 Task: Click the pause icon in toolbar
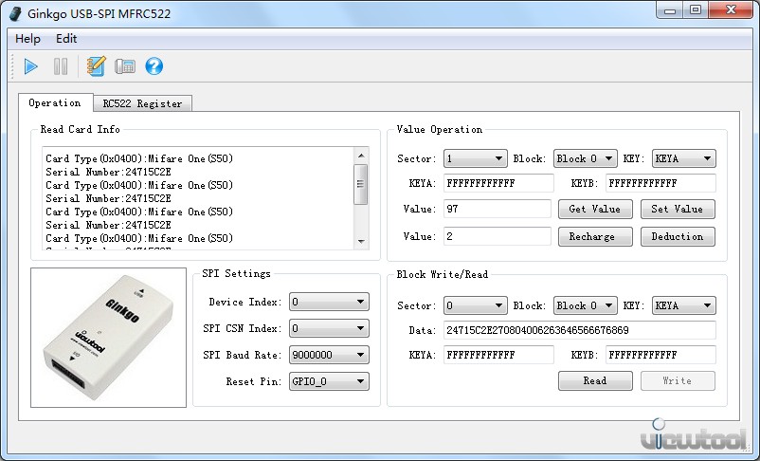click(x=61, y=66)
